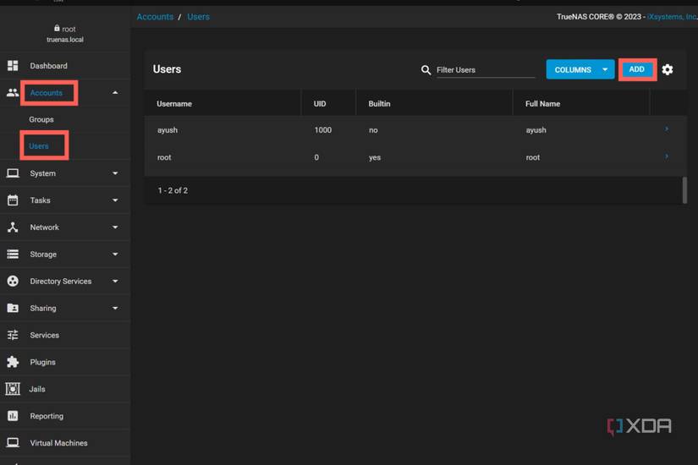Open the COLUMNS dropdown

pos(580,69)
